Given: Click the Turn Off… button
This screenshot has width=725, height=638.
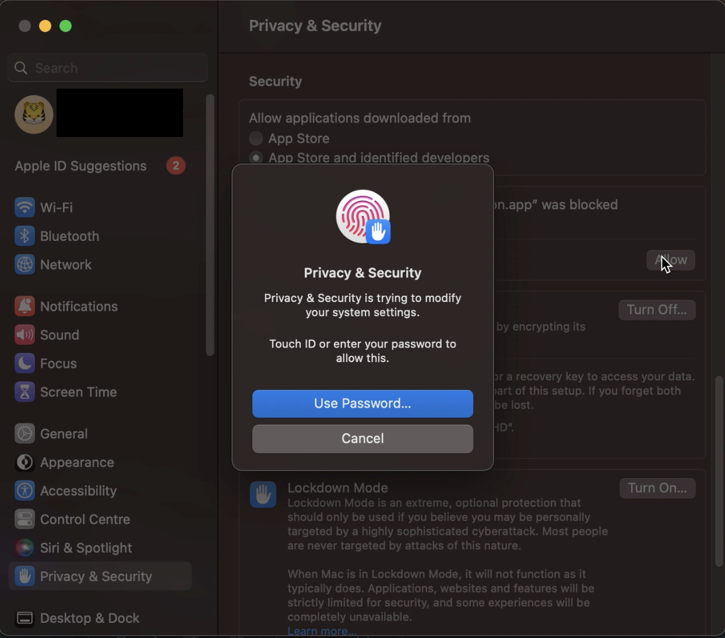Looking at the screenshot, I should click(x=657, y=310).
